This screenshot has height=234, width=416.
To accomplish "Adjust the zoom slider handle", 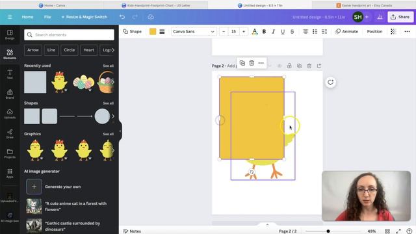I will [x=328, y=231].
